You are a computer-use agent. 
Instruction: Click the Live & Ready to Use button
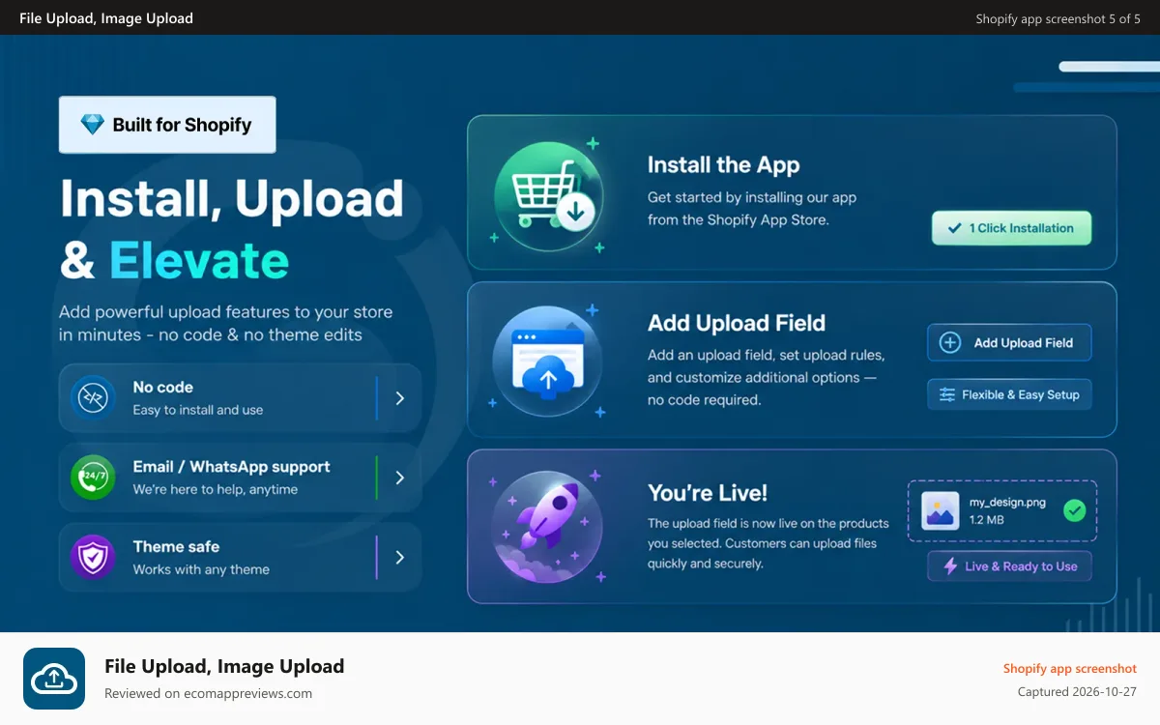(x=1009, y=566)
